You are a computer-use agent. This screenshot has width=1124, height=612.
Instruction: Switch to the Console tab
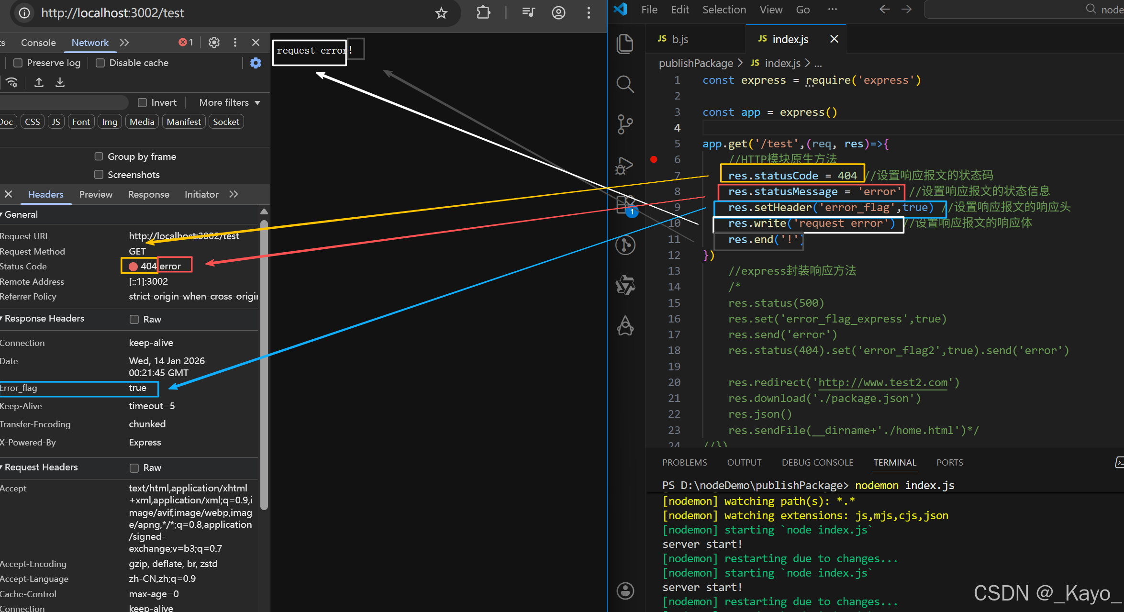coord(38,43)
